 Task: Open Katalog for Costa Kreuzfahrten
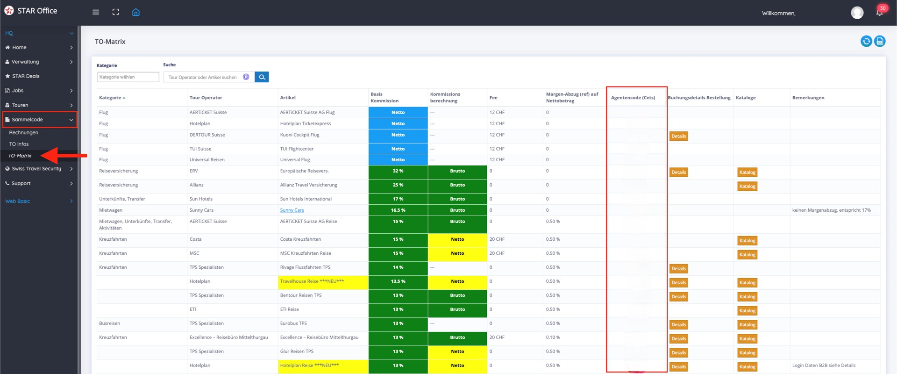click(747, 240)
